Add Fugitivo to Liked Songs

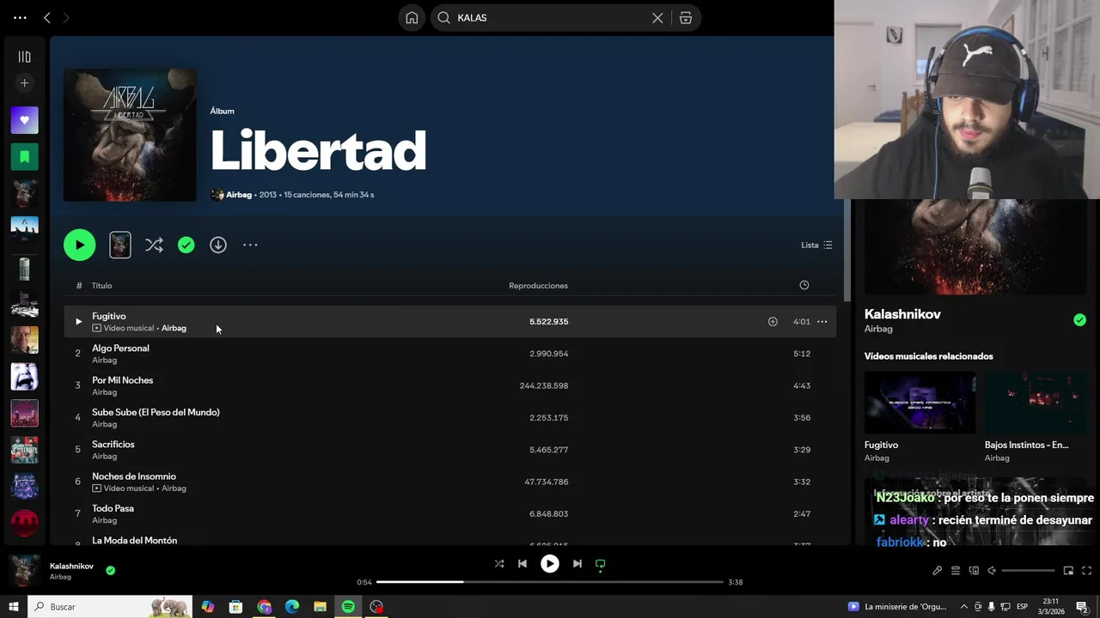coord(773,322)
